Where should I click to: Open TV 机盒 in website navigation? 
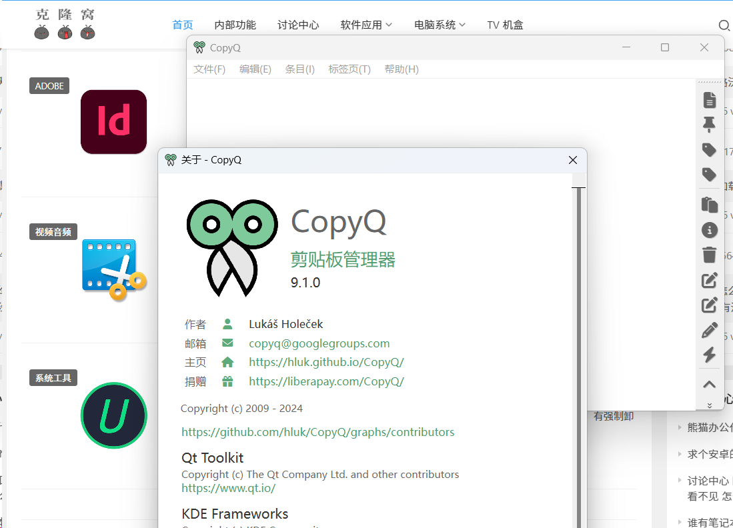[505, 25]
